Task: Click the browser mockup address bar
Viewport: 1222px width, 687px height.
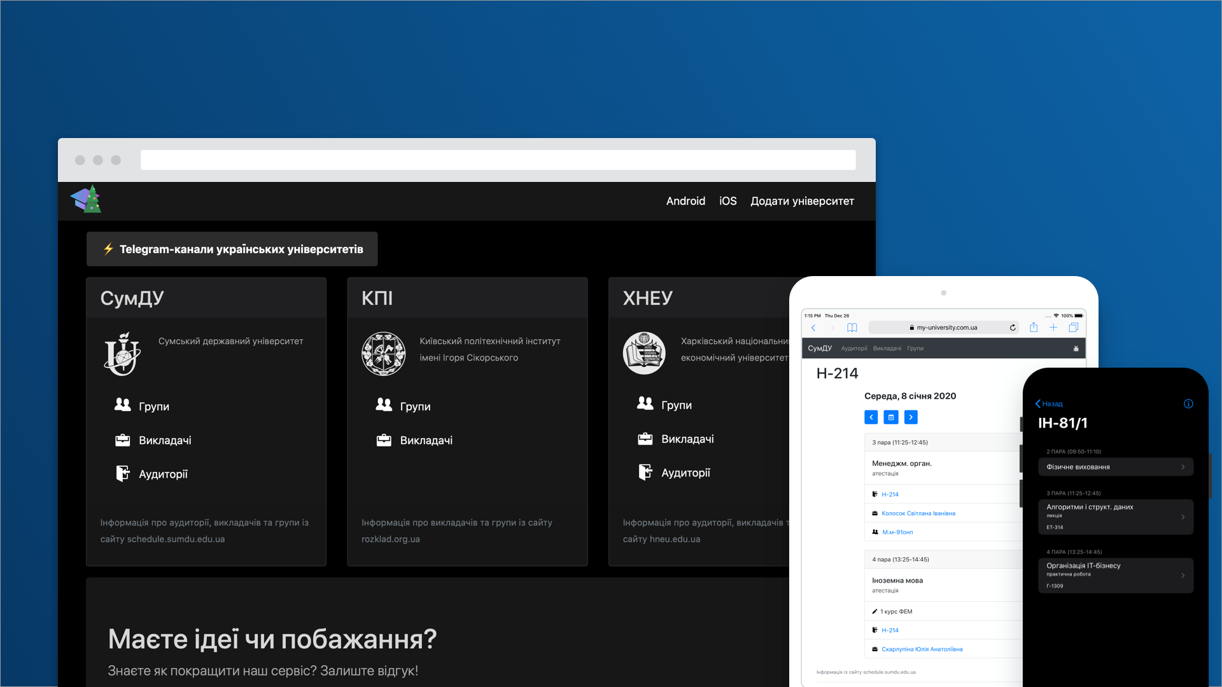Action: pos(498,160)
